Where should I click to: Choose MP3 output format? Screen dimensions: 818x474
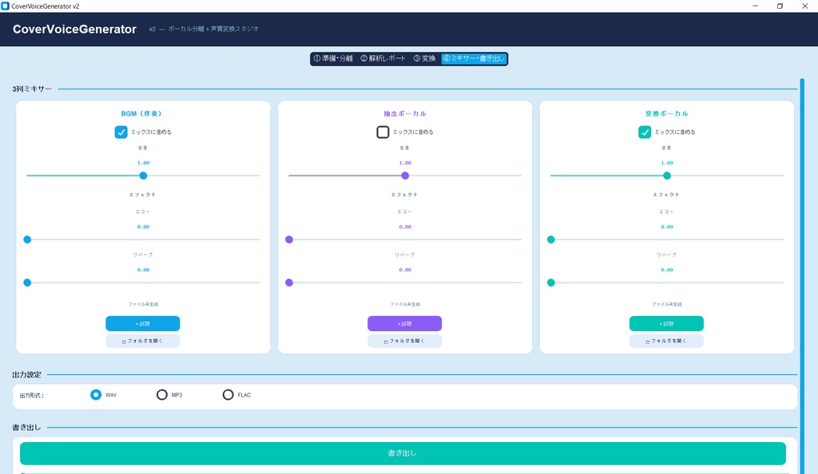tap(161, 395)
